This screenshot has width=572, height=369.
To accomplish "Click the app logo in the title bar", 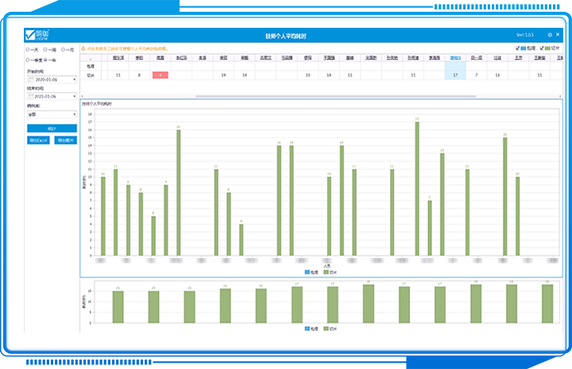I will [x=37, y=36].
